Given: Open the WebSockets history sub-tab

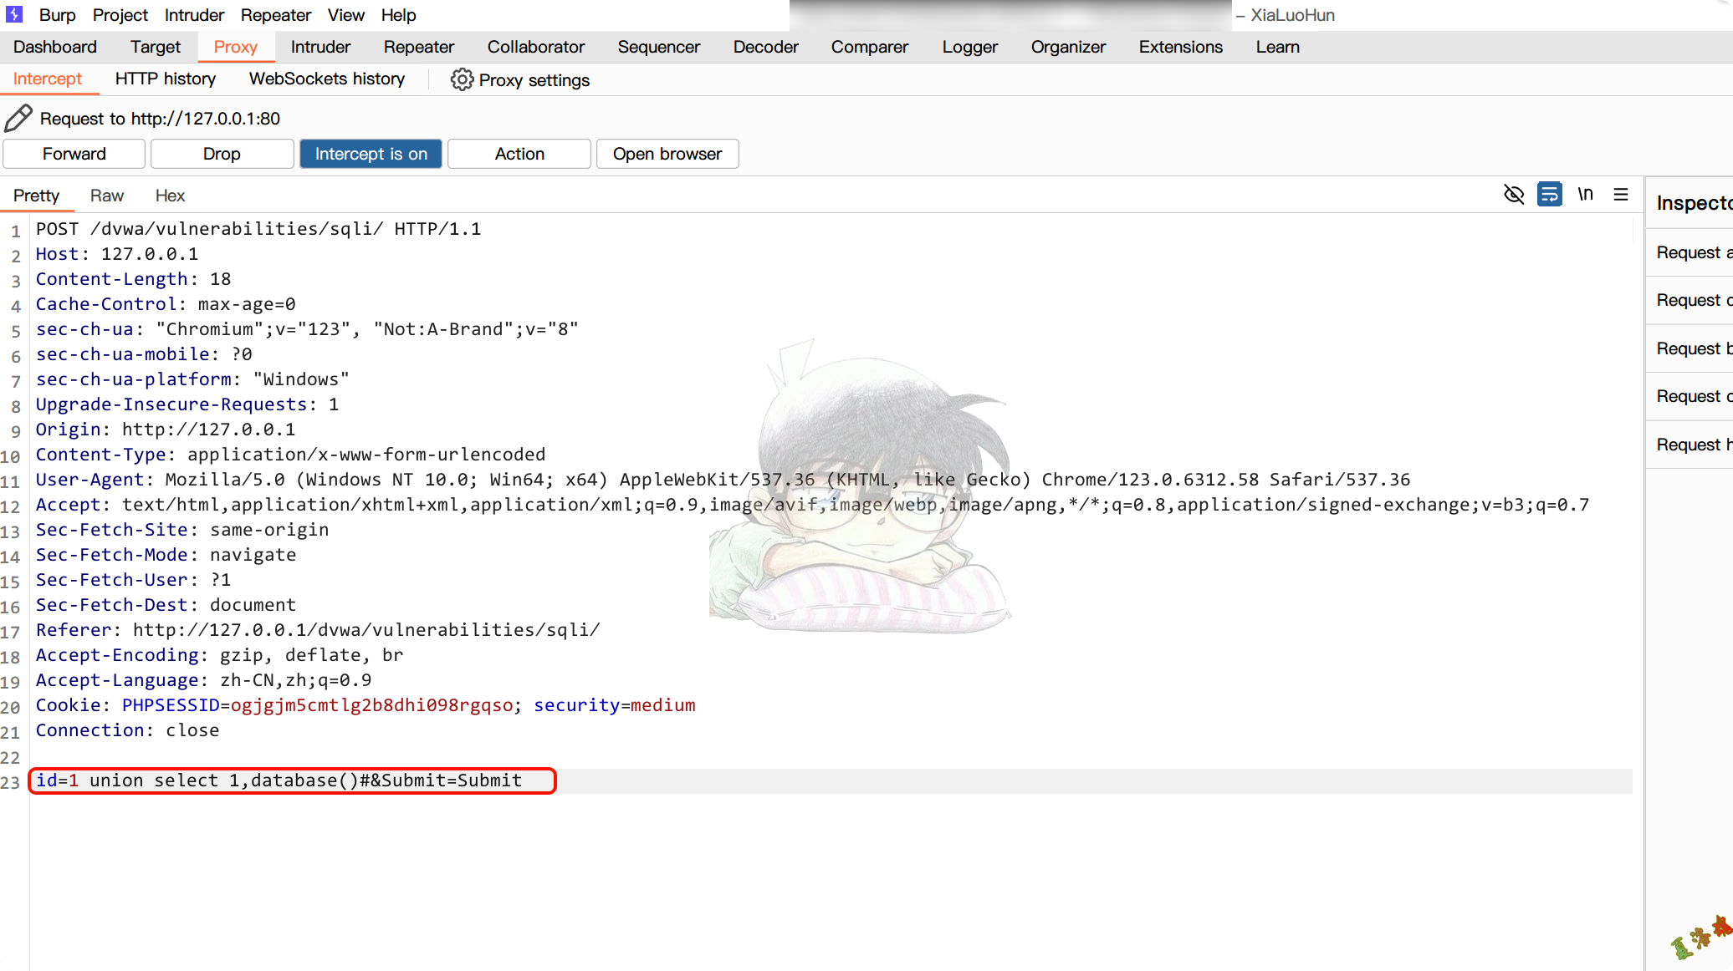Looking at the screenshot, I should click(x=327, y=79).
